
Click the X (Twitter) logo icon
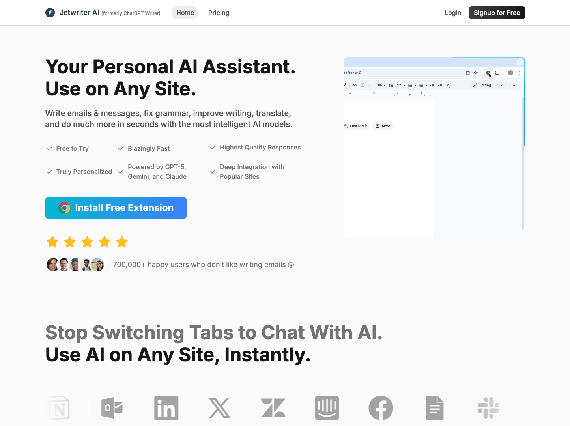(220, 408)
